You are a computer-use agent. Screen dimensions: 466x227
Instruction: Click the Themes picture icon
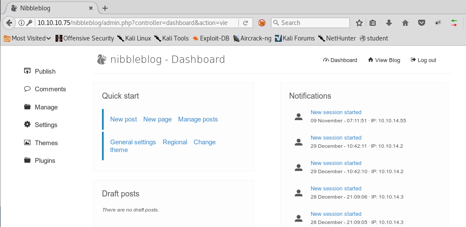pyautogui.click(x=28, y=143)
